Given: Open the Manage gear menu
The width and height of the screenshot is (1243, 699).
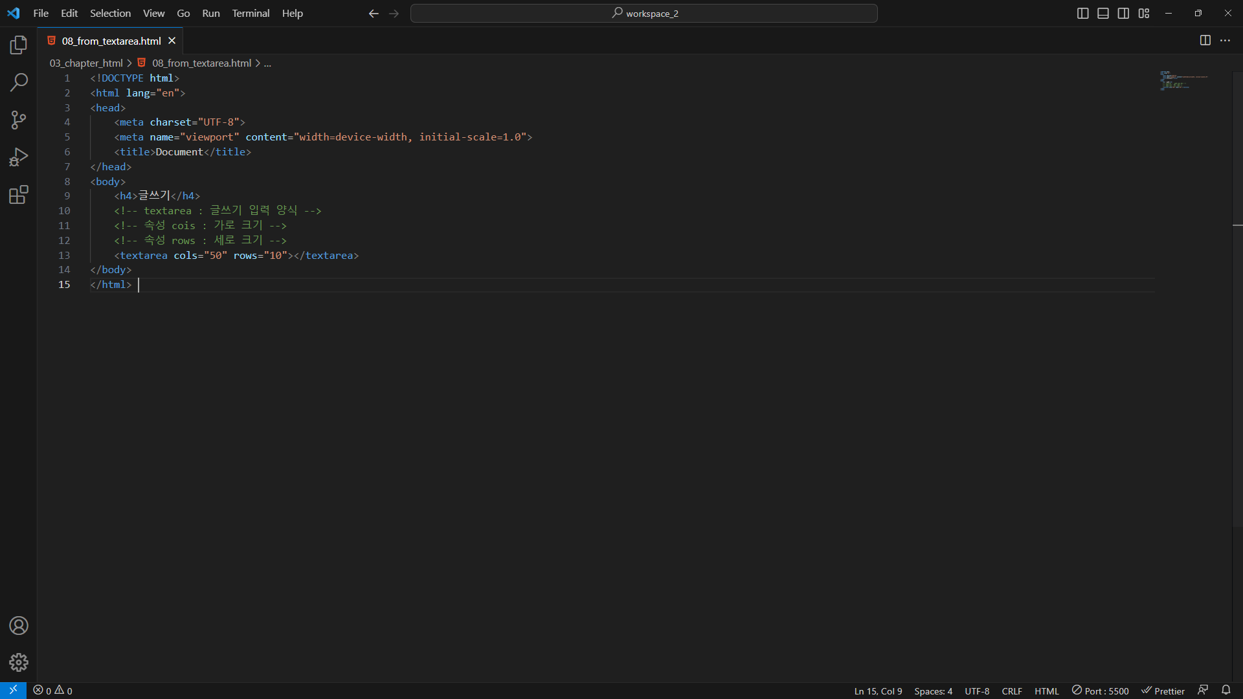Looking at the screenshot, I should (x=19, y=662).
